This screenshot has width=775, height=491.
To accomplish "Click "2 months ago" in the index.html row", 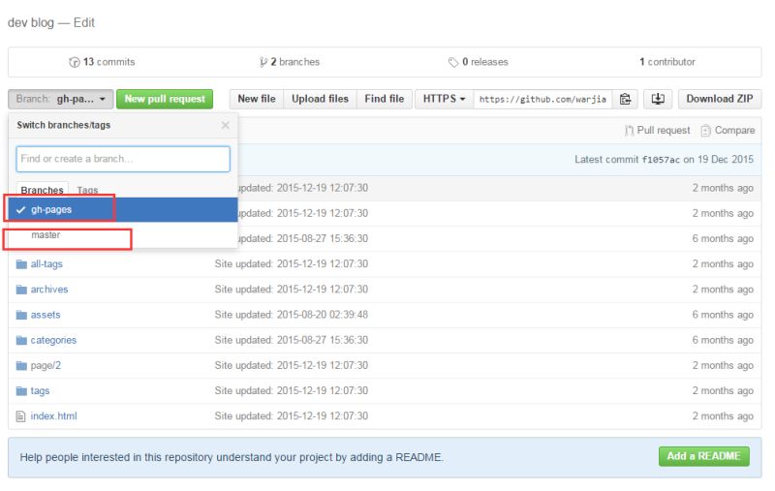I will point(723,415).
